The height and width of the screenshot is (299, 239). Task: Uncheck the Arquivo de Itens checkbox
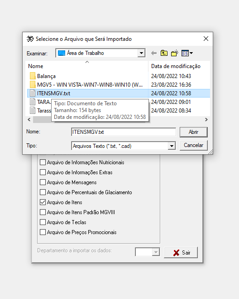click(43, 202)
